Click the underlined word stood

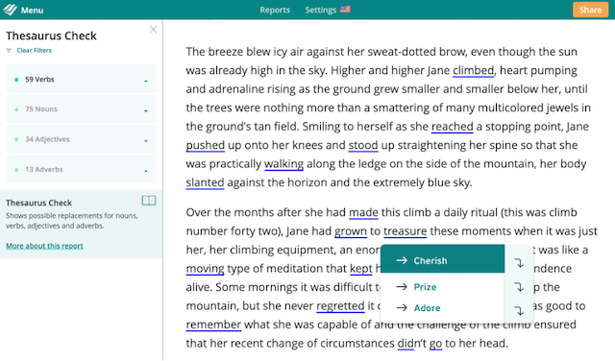pyautogui.click(x=363, y=145)
